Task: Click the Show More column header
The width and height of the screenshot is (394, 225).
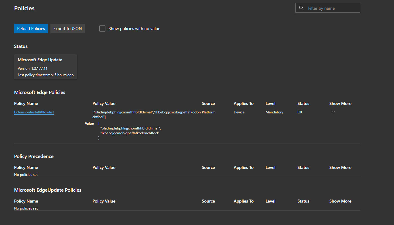Action: pyautogui.click(x=340, y=103)
